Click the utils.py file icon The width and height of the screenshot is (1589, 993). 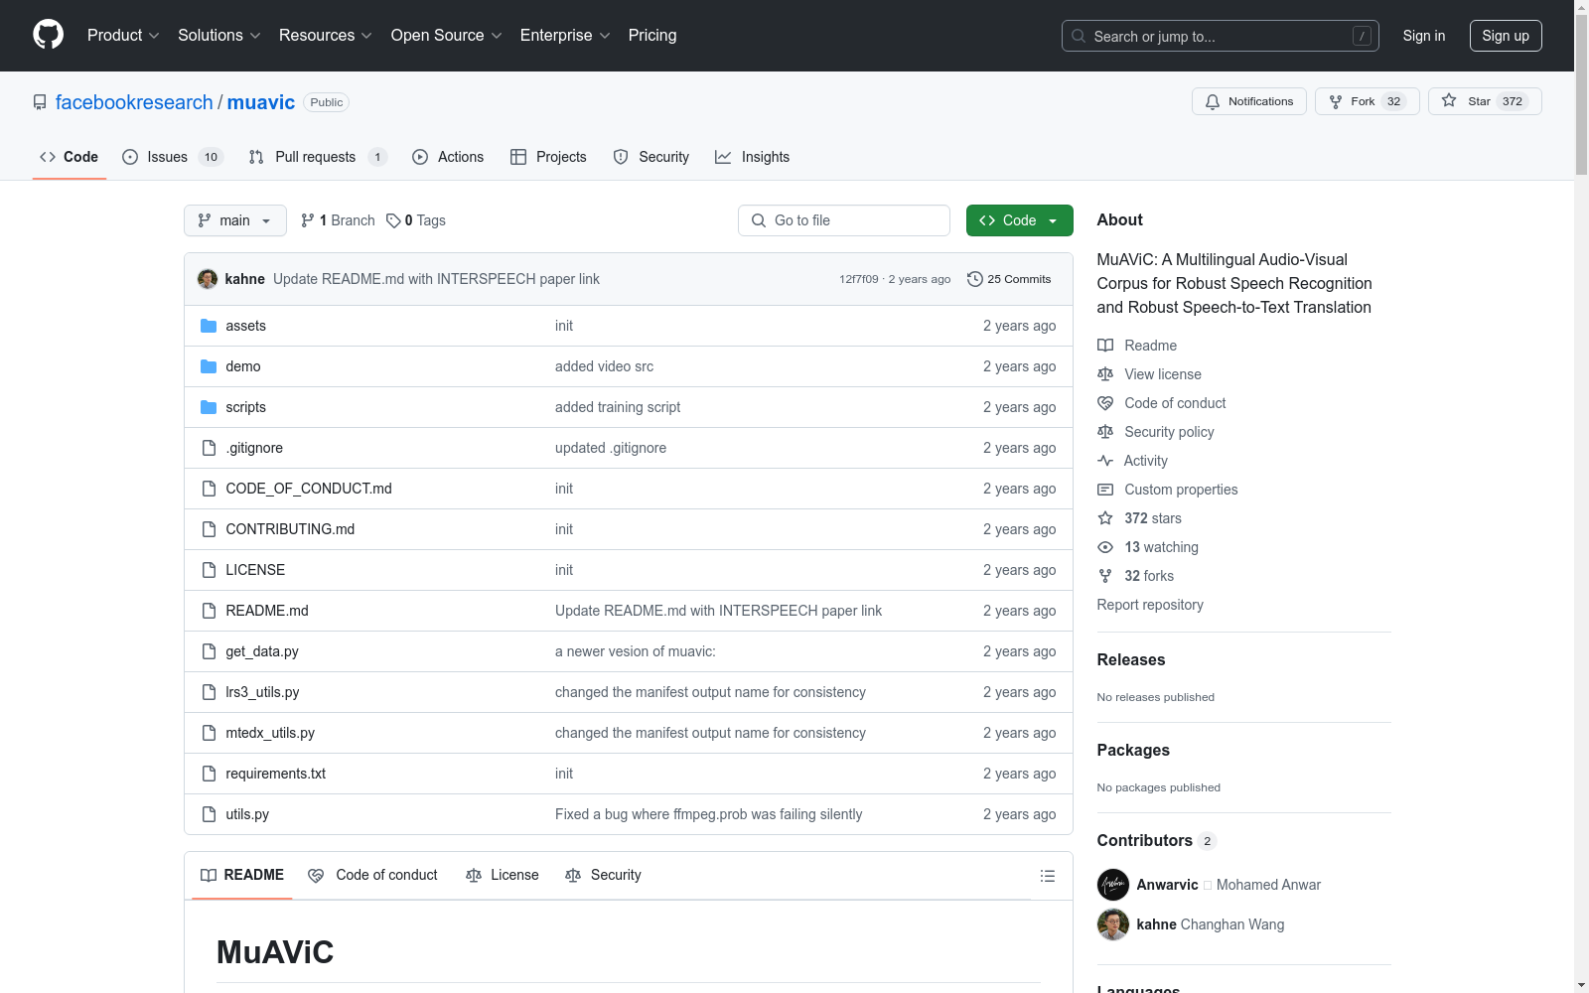click(209, 814)
